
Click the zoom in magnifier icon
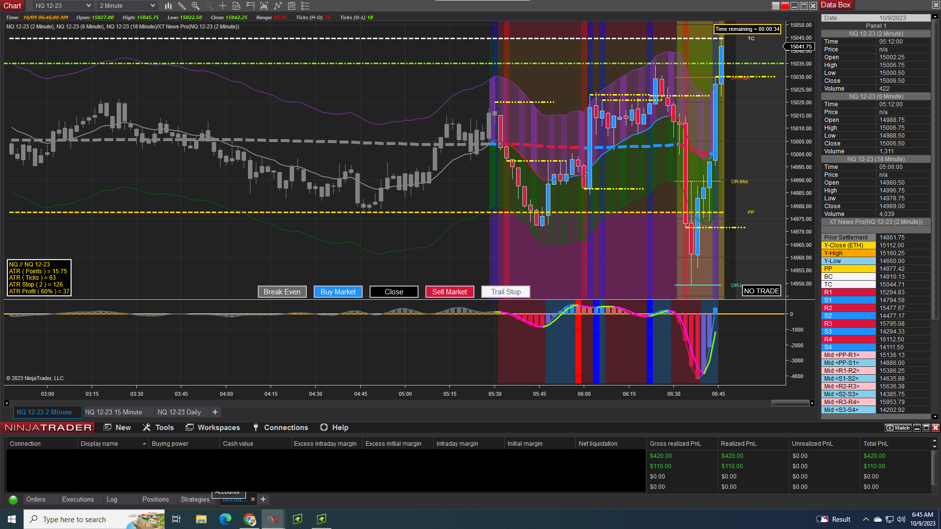point(196,6)
